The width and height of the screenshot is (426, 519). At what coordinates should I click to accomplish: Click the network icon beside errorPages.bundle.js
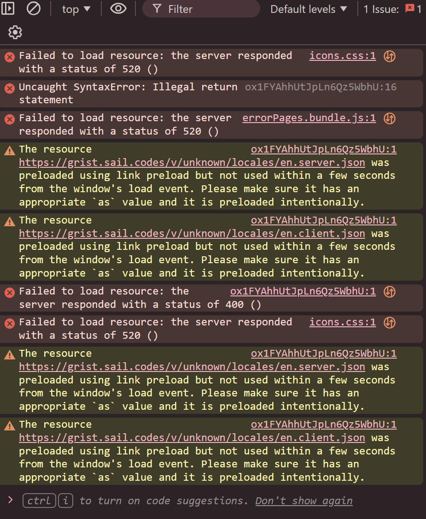(390, 118)
